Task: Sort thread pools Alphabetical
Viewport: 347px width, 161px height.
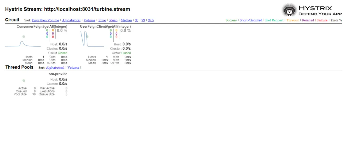Action: coord(55,68)
